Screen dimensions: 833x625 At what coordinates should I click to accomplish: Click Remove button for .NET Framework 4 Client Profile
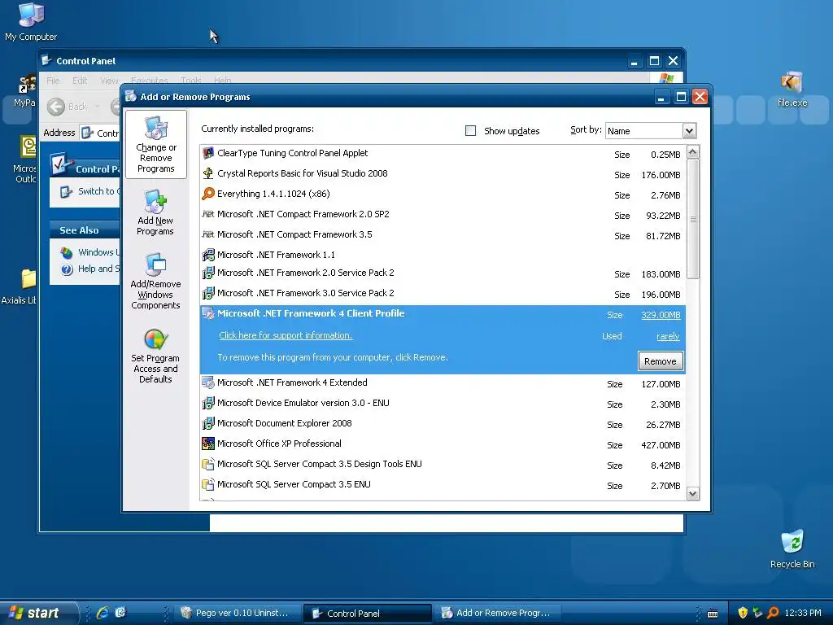pyautogui.click(x=661, y=361)
